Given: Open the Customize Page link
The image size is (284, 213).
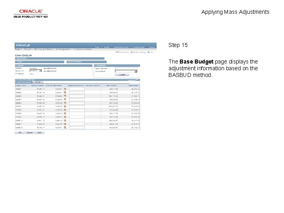Looking at the screenshot, I should pos(138,52).
